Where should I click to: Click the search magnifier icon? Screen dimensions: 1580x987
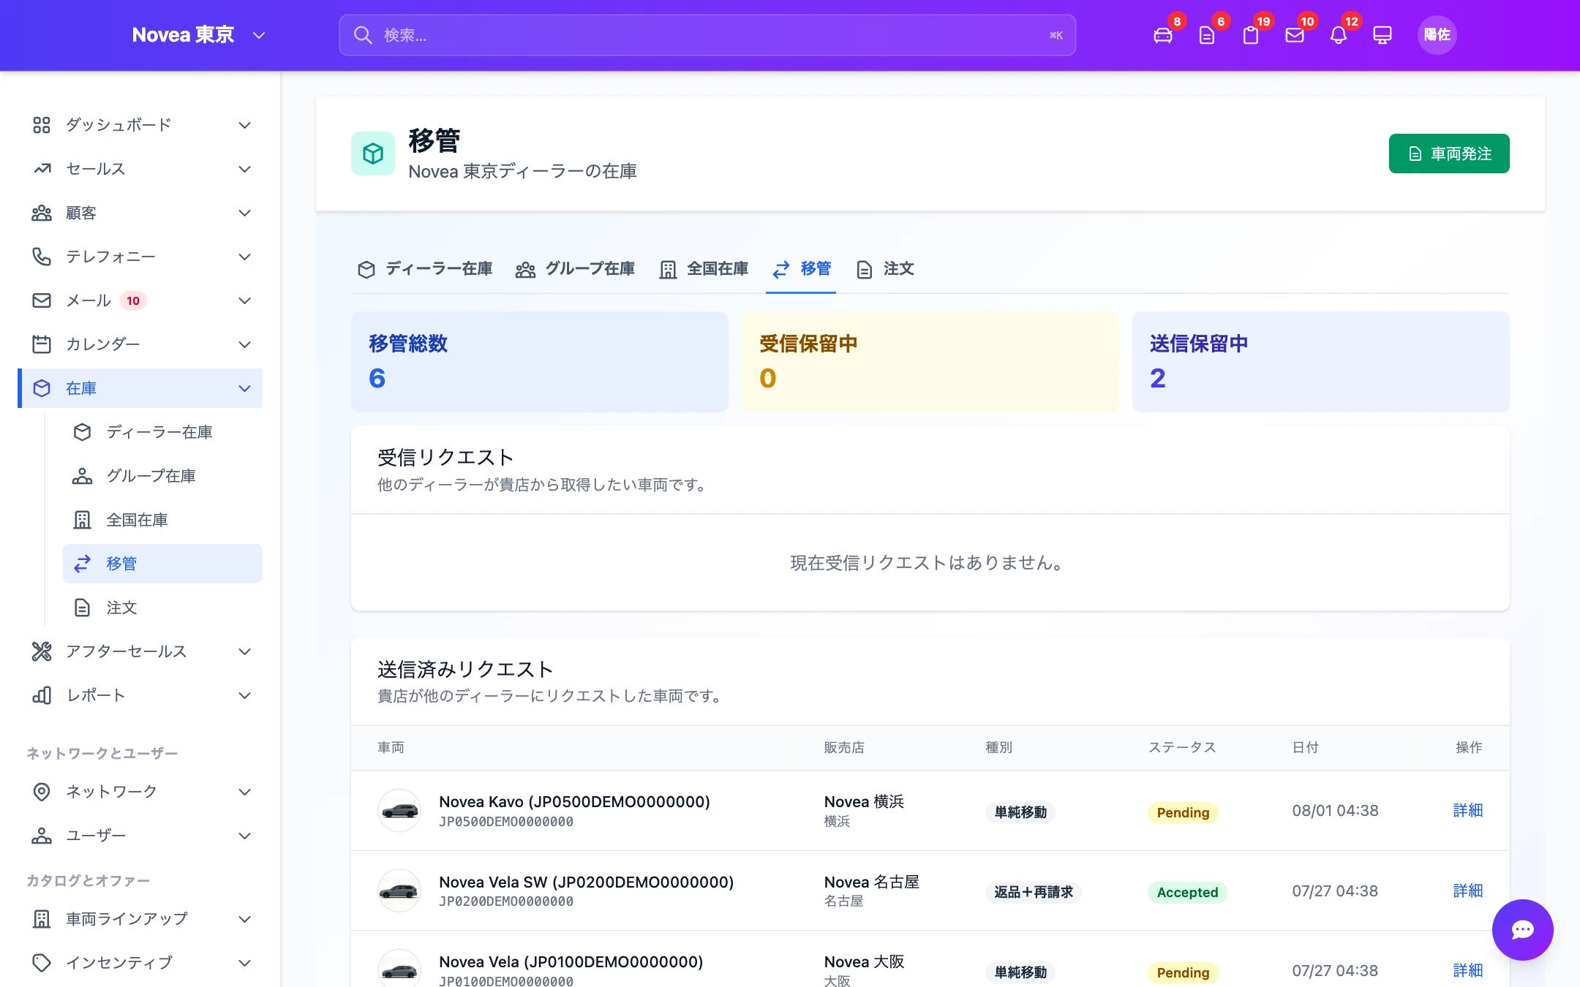pos(363,35)
